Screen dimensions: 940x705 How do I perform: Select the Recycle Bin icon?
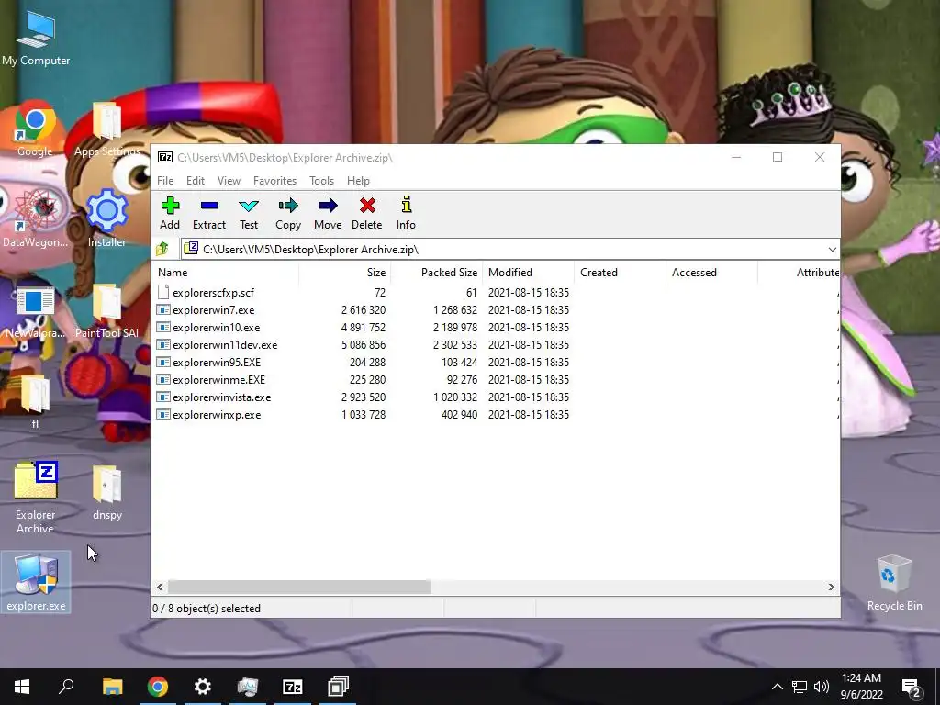pos(894,583)
